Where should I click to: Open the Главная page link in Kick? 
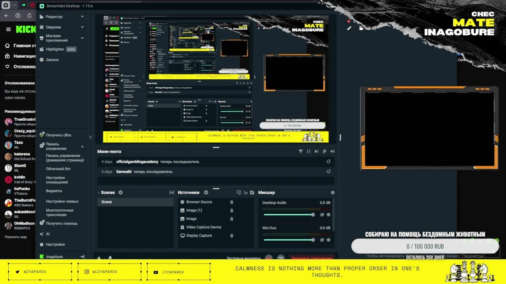(x=20, y=45)
